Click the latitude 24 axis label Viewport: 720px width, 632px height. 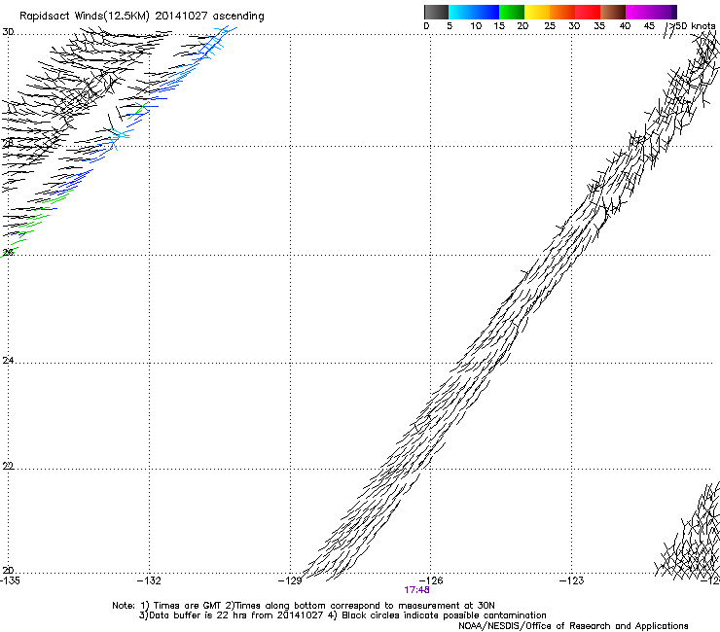8,361
